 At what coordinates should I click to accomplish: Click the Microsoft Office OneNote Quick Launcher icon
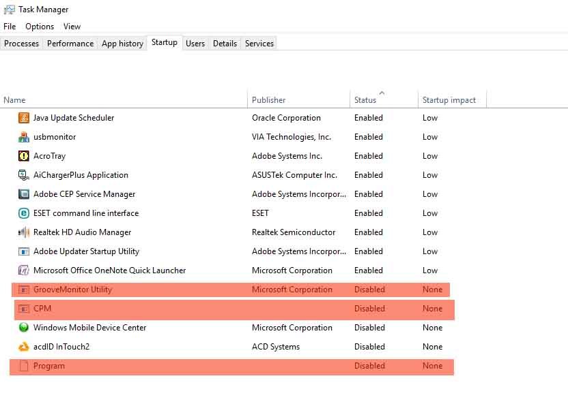tap(24, 270)
